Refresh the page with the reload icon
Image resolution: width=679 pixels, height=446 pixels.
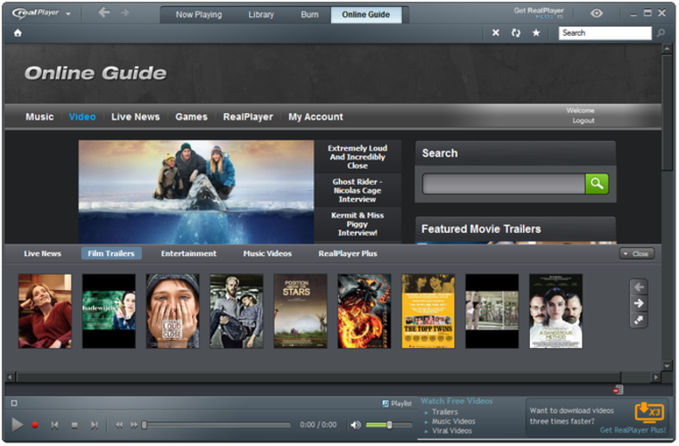pyautogui.click(x=516, y=33)
